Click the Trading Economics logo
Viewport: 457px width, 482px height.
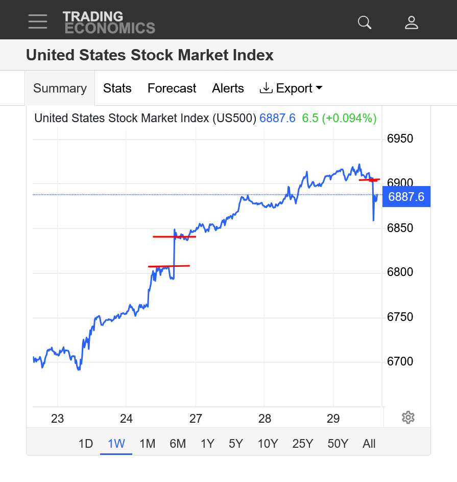[109, 22]
